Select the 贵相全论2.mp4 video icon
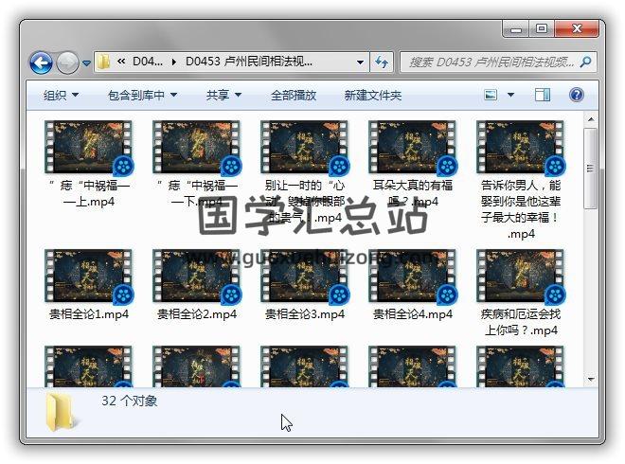 196,277
